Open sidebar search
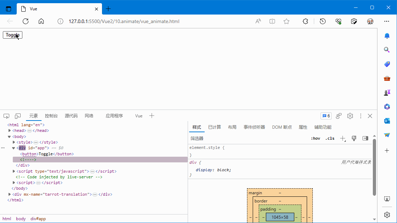Screen dimensions: 397x223 [x=387, y=50]
